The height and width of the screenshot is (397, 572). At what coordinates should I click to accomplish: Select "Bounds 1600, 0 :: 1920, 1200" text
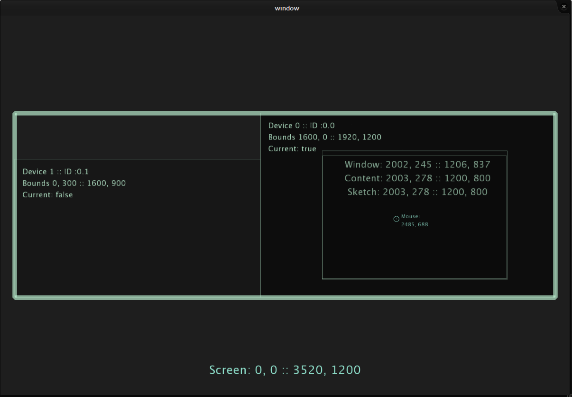324,137
